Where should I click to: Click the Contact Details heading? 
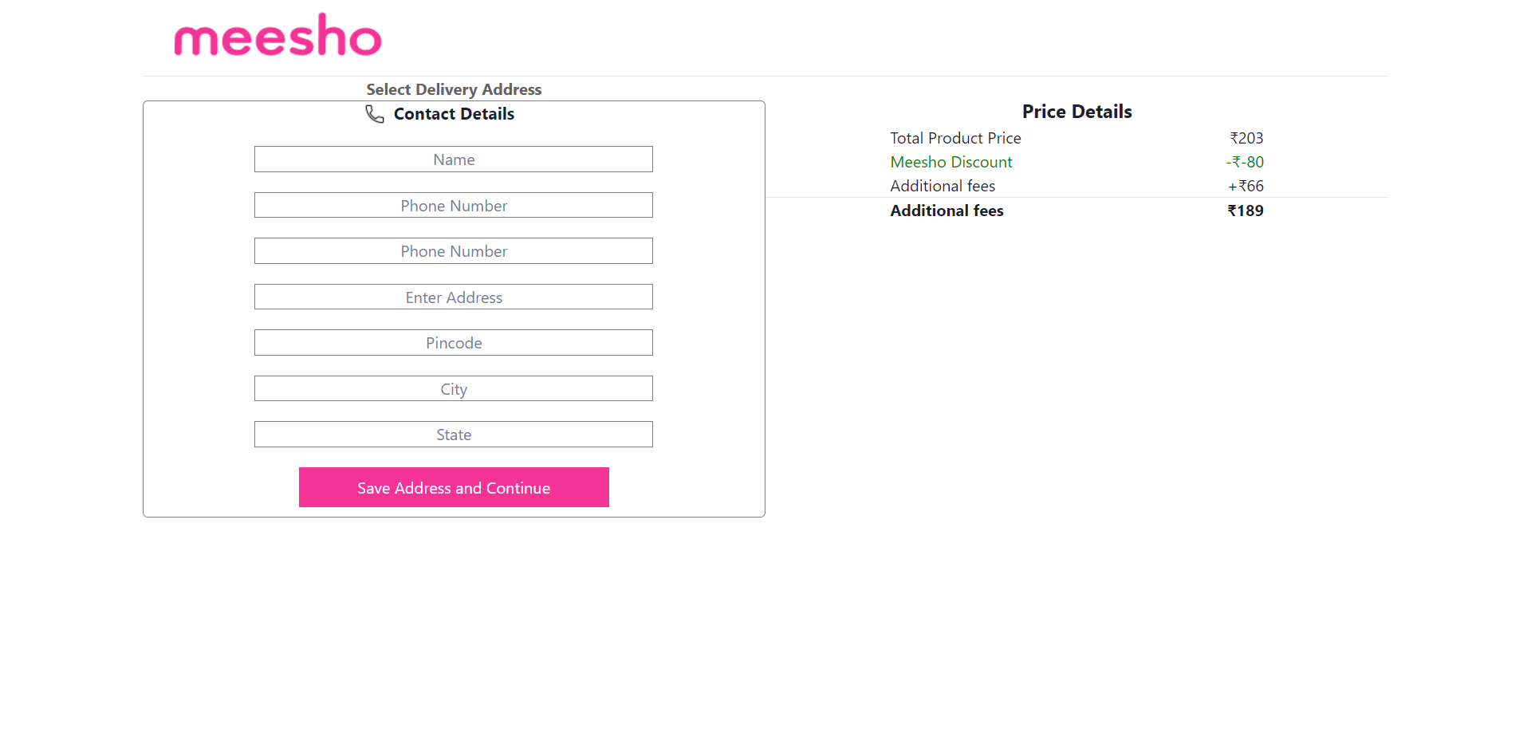tap(454, 114)
